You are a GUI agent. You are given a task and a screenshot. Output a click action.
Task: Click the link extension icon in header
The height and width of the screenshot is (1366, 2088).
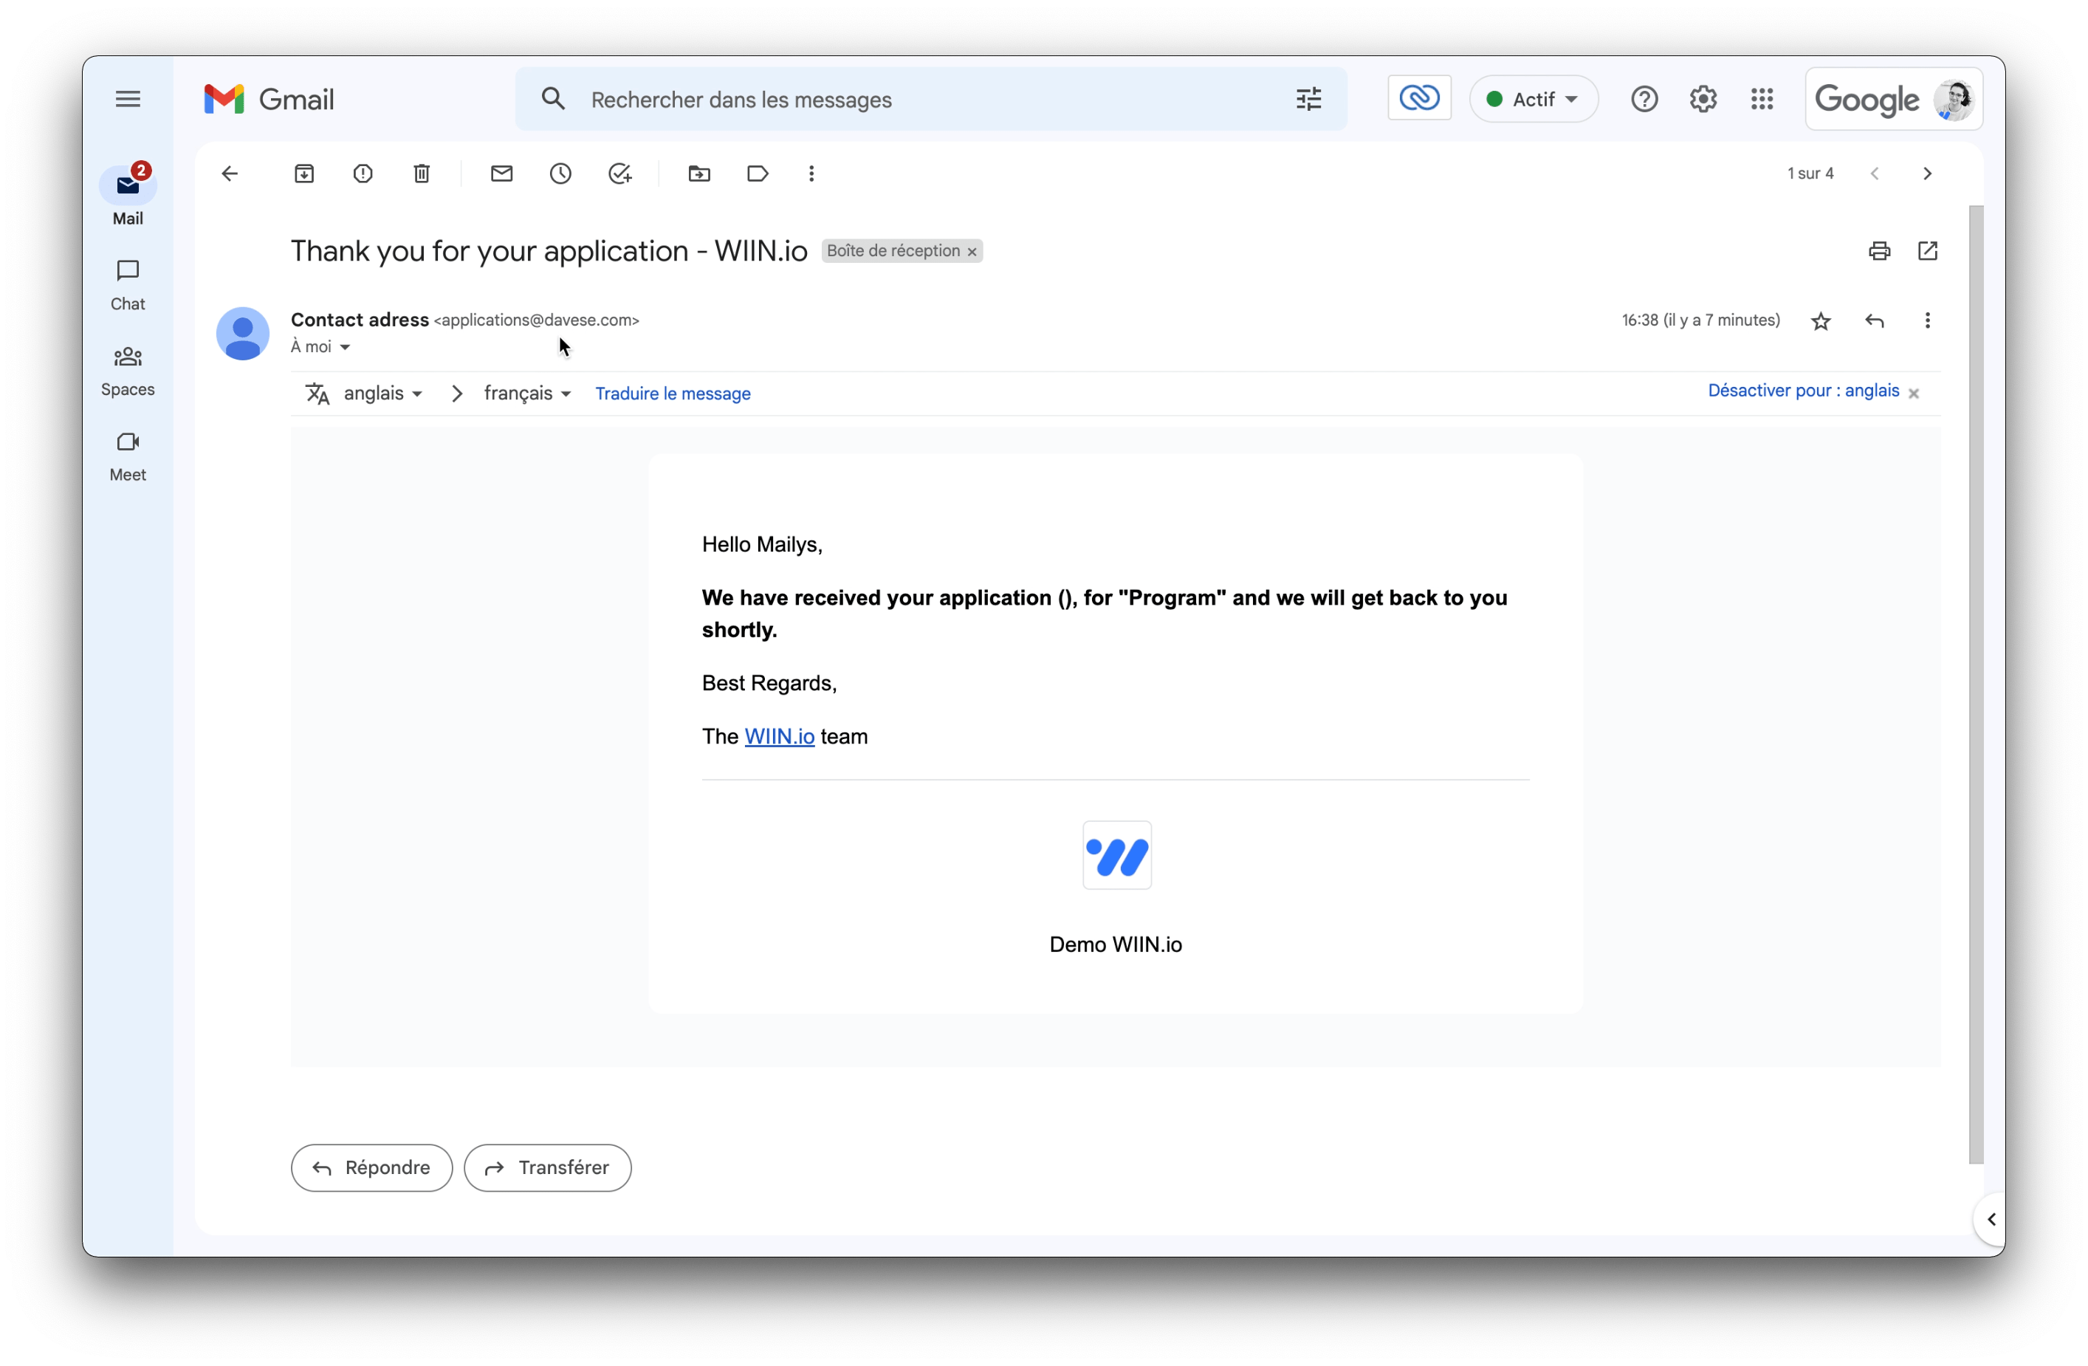point(1418,97)
